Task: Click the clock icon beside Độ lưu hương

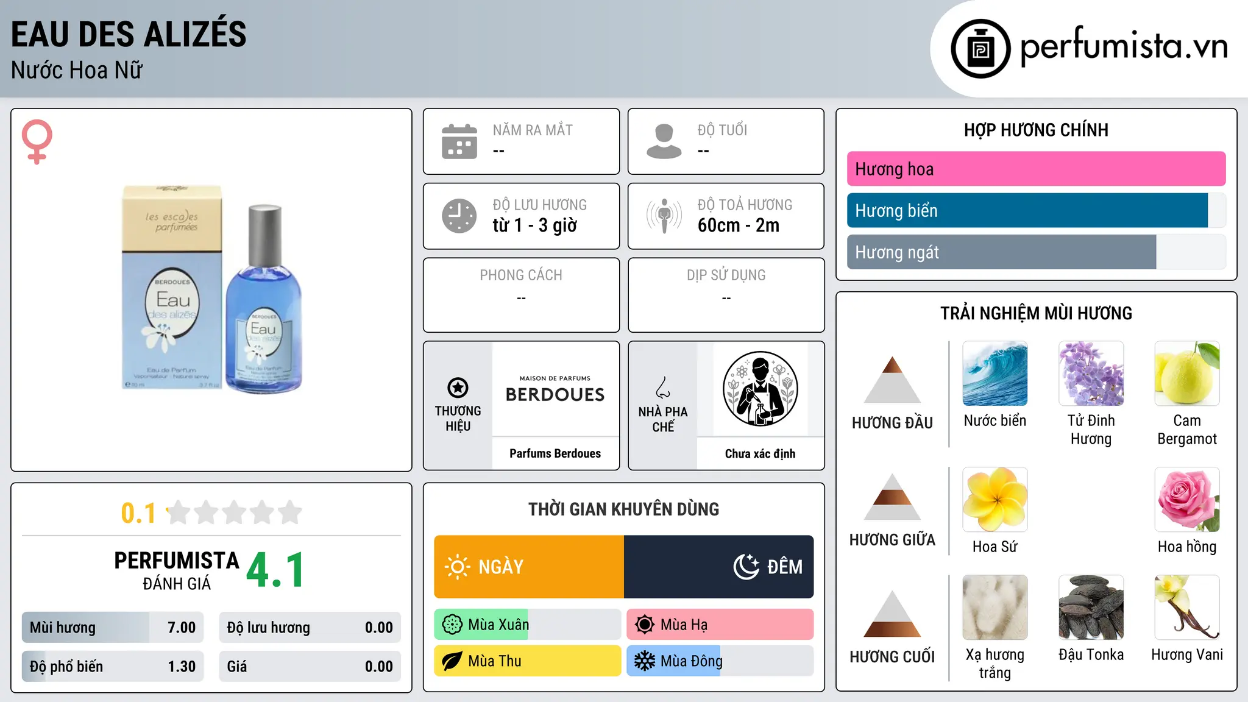Action: [459, 216]
